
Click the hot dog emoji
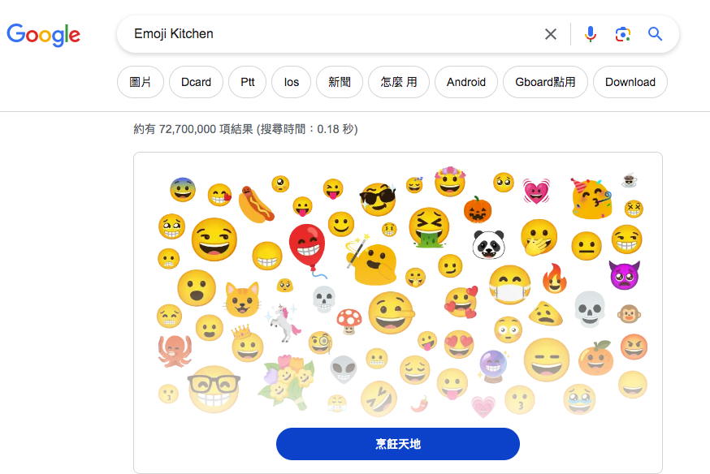coord(256,205)
